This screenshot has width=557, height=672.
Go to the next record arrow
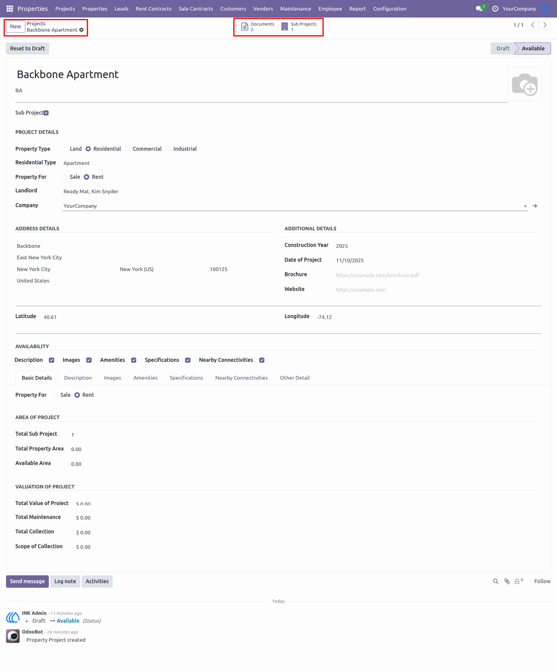(545, 25)
